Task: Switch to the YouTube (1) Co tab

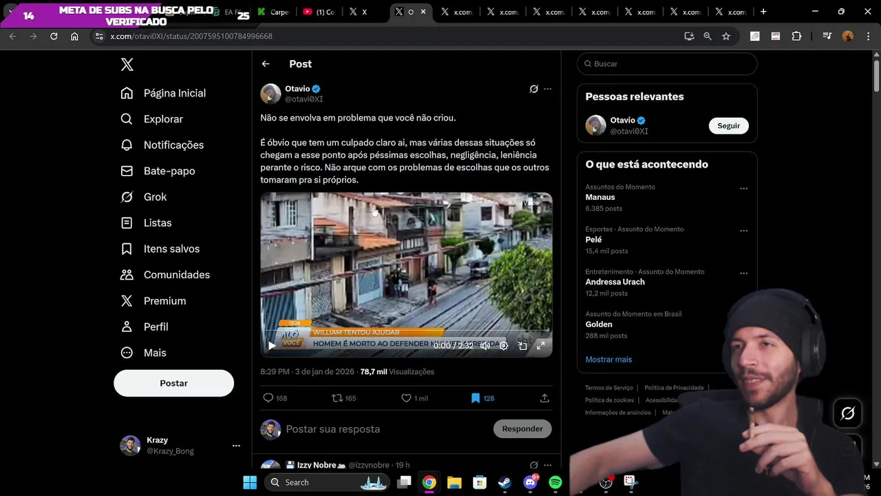Action: (319, 12)
